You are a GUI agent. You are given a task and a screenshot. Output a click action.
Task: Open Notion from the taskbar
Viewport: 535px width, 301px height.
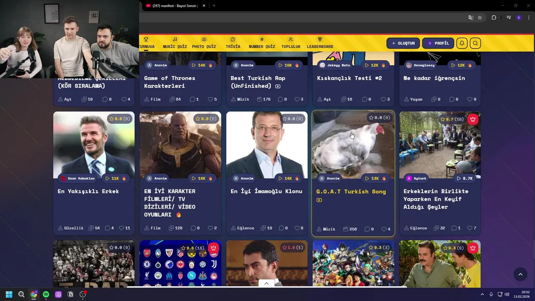tap(71, 294)
